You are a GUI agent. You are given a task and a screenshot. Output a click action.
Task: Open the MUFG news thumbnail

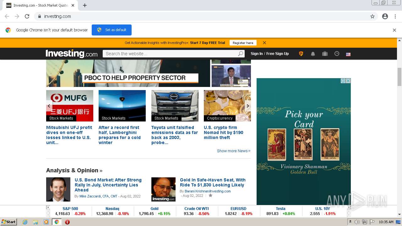pos(70,106)
